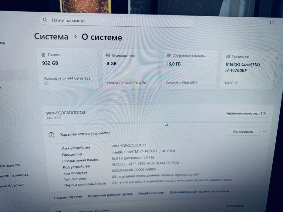Minimize the settings window

(259, 22)
